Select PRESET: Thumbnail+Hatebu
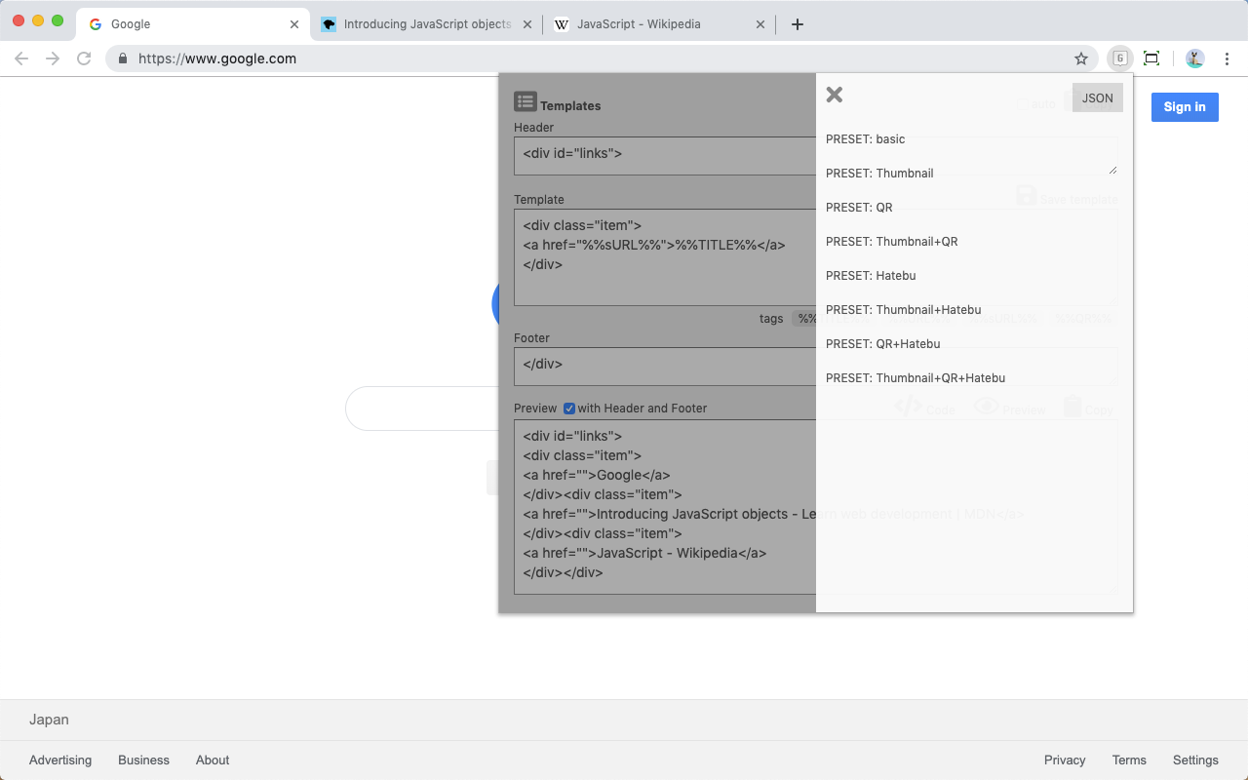Image resolution: width=1248 pixels, height=780 pixels. pos(904,310)
